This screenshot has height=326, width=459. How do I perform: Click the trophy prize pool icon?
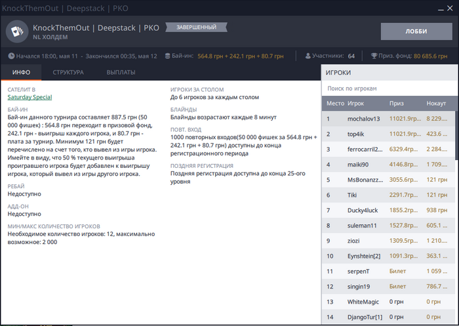coord(374,56)
